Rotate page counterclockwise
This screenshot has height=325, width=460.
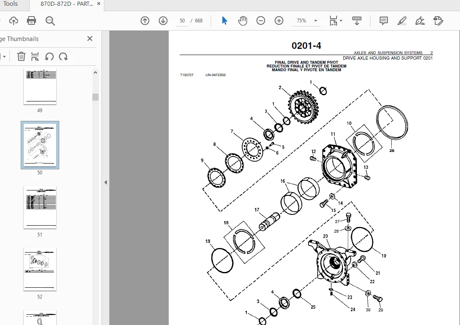[49, 56]
